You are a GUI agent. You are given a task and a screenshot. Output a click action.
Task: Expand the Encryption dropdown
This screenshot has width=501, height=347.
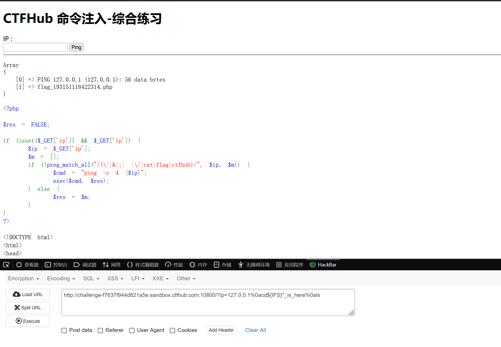tap(23, 278)
